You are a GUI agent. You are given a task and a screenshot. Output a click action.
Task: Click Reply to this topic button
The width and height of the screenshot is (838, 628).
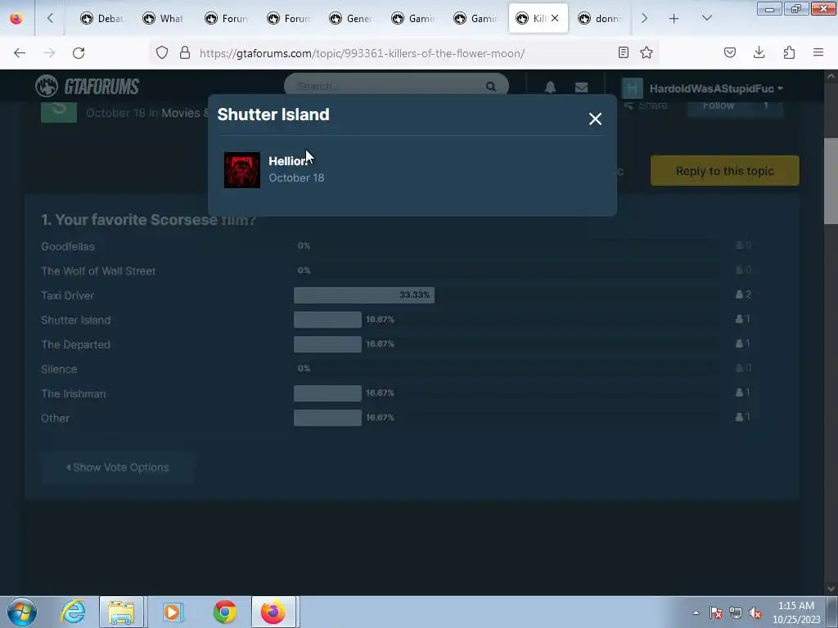(x=725, y=171)
